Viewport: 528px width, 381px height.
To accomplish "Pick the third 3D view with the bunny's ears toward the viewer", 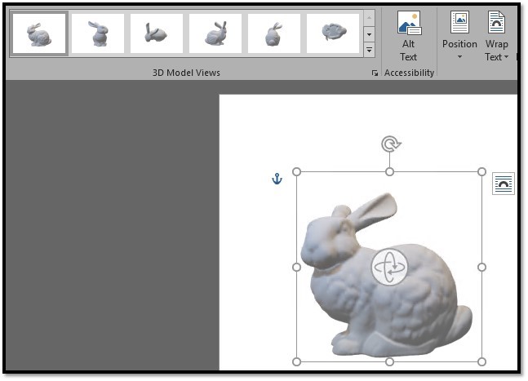I will pyautogui.click(x=157, y=33).
